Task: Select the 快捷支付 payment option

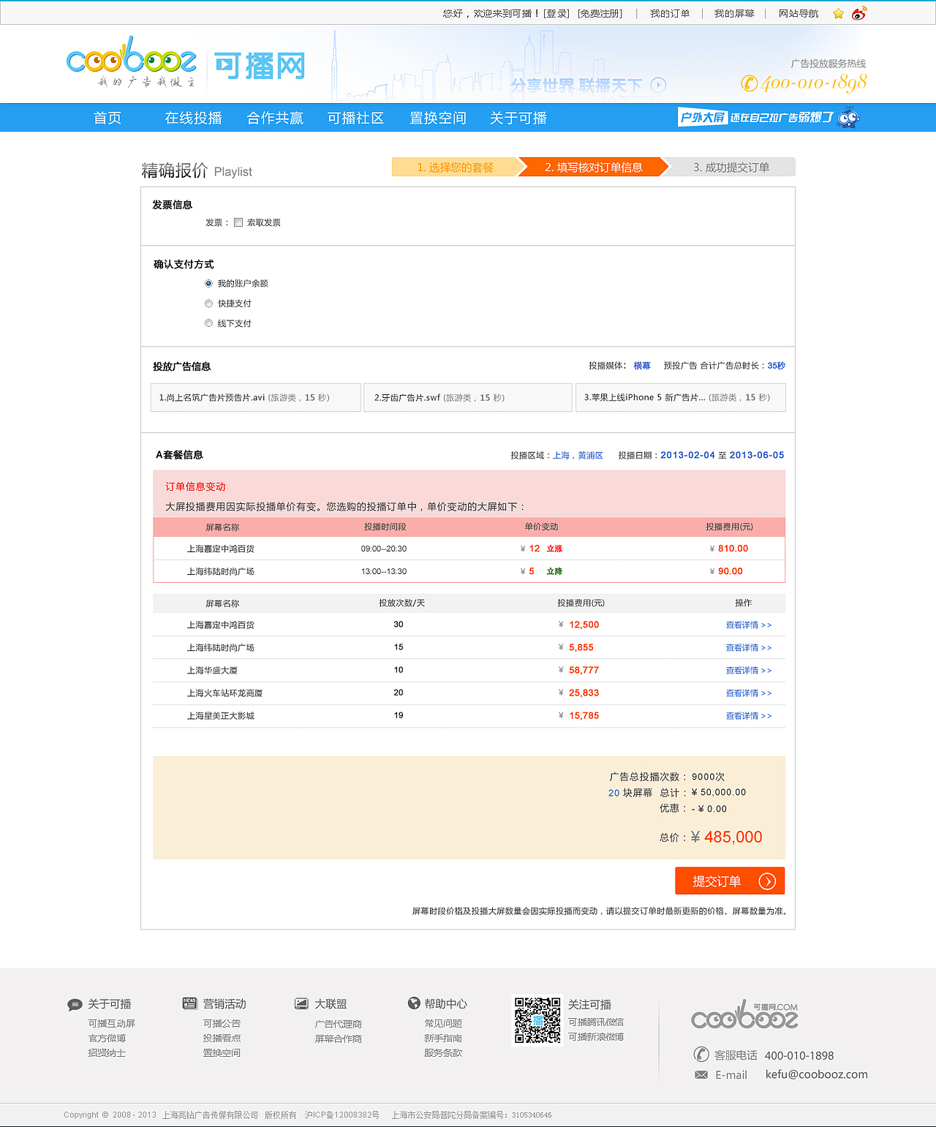Action: pyautogui.click(x=208, y=303)
